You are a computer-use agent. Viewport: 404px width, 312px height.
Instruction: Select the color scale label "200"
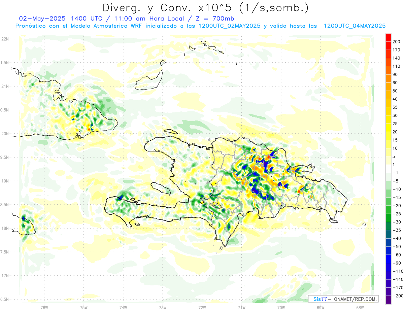pyautogui.click(x=397, y=41)
